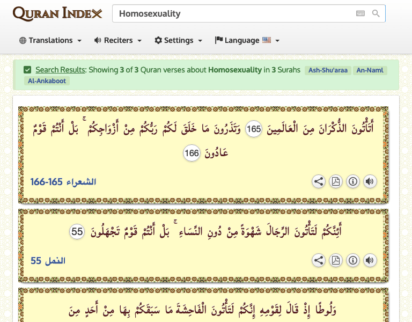The image size is (412, 322).
Task: Export An-Naml verse 55 as PDF
Action: coord(336,261)
